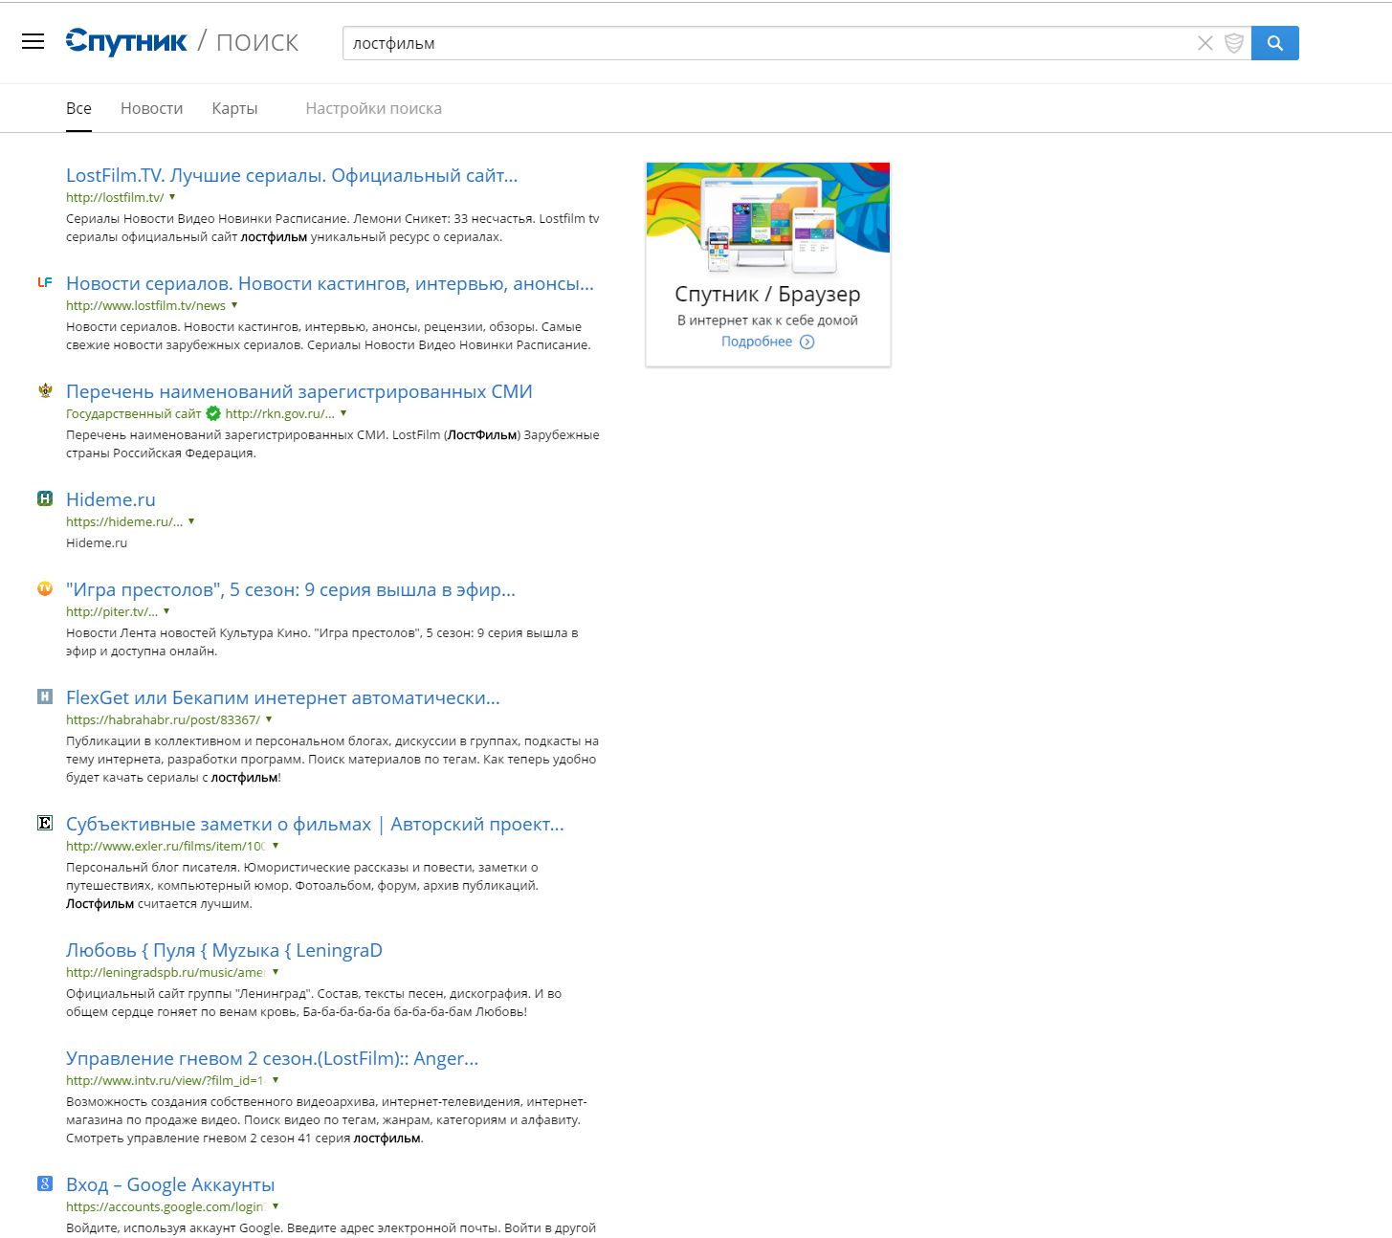Click the green verified badge by rkn.gov.ru
The height and width of the screenshot is (1238, 1392).
[213, 413]
